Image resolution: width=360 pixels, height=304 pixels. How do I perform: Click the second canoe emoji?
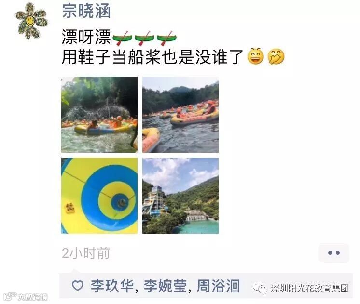click(x=144, y=38)
